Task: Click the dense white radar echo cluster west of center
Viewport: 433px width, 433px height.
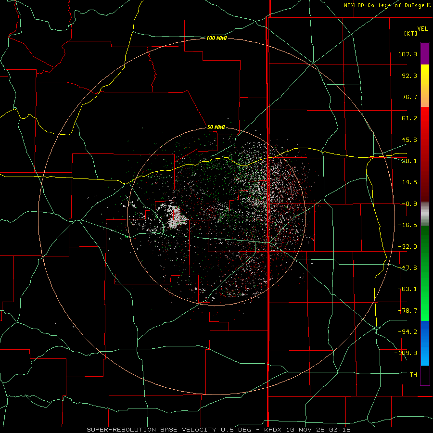Action: [x=177, y=217]
